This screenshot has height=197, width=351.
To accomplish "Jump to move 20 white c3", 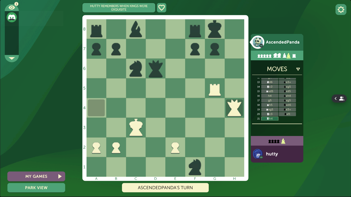I will (270, 114).
